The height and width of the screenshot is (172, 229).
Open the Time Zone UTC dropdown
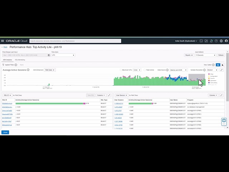[63, 55]
